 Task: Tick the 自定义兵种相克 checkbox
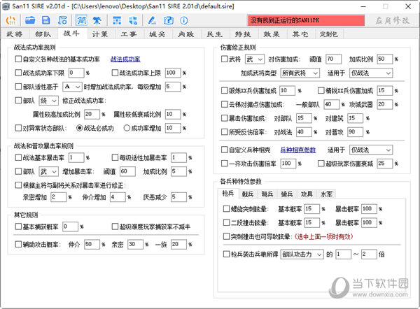click(223, 149)
